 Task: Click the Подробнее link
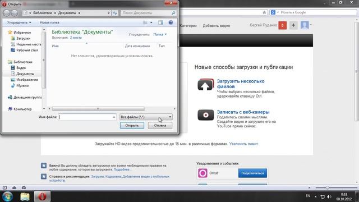pyautogui.click(x=122, y=169)
